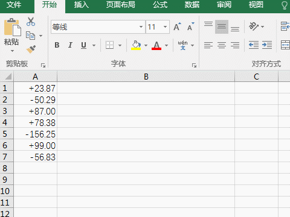This screenshot has height=217, width=290.
Task: Open the font color dropdown arrow
Action: (166, 45)
